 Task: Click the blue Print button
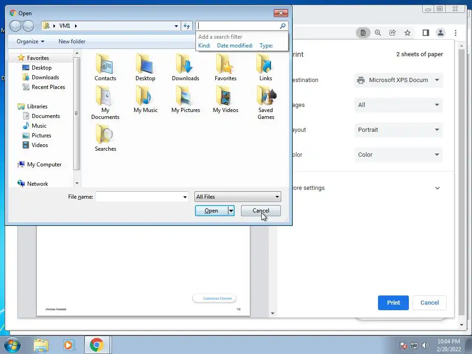click(393, 302)
